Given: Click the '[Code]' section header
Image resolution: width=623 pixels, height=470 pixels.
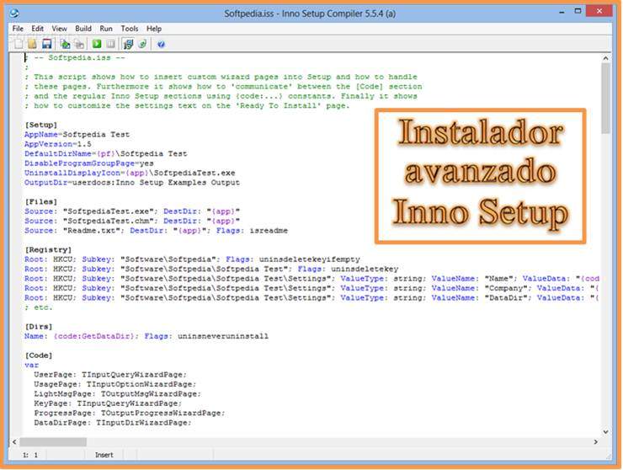Looking at the screenshot, I should 39,355.
